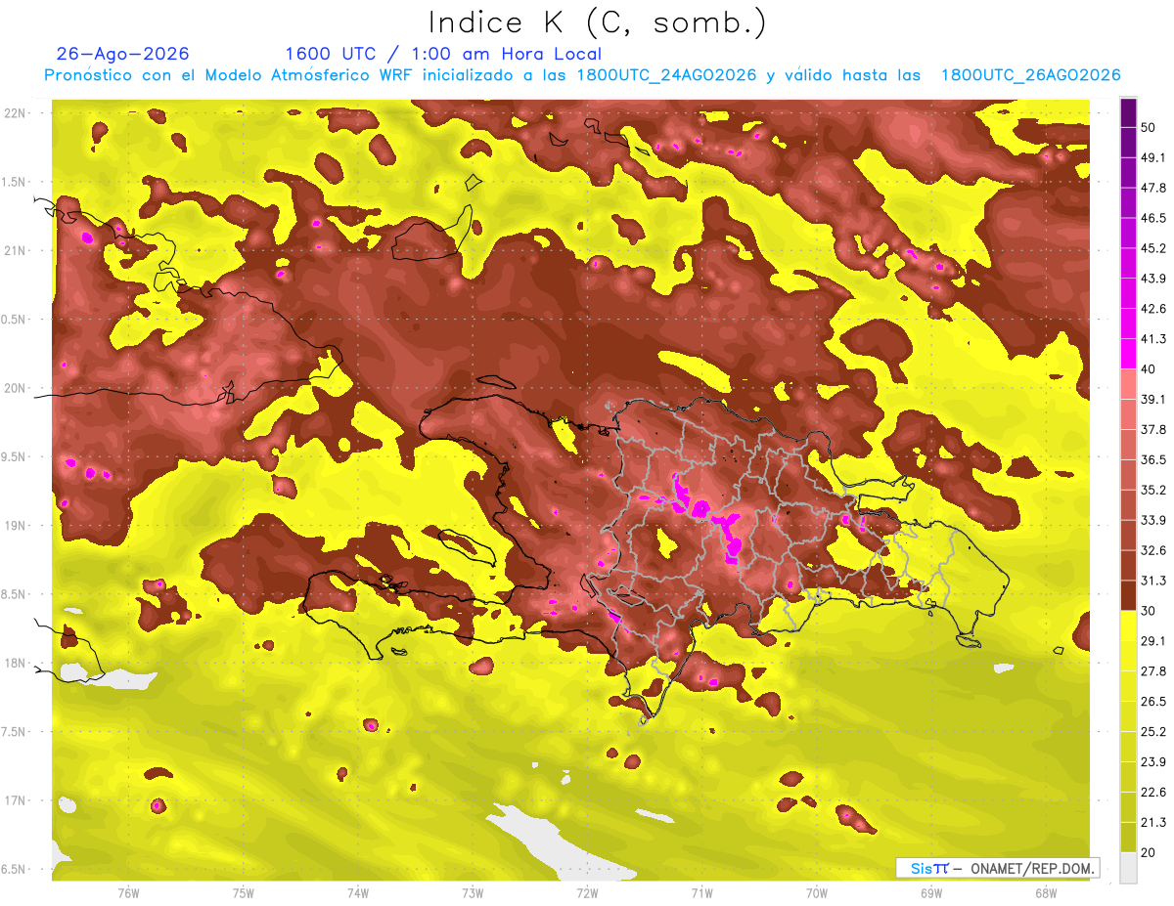Click the "69W" longitude label
1174x906 pixels.
930,892
